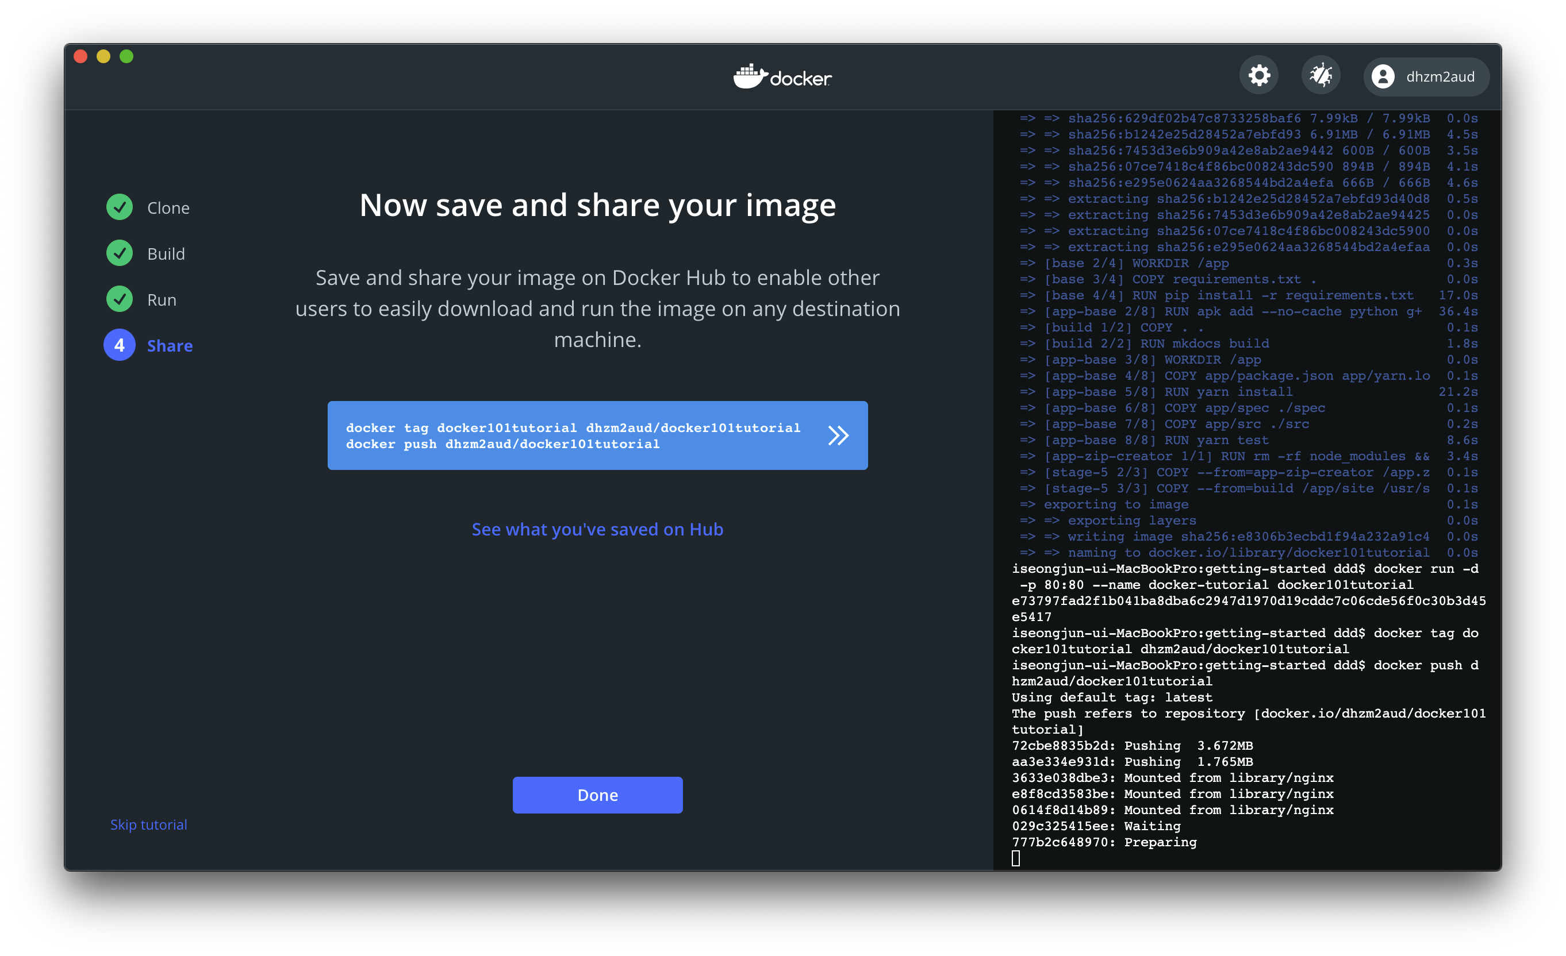The height and width of the screenshot is (956, 1566).
Task: Click the Share step number icon
Action: click(121, 344)
